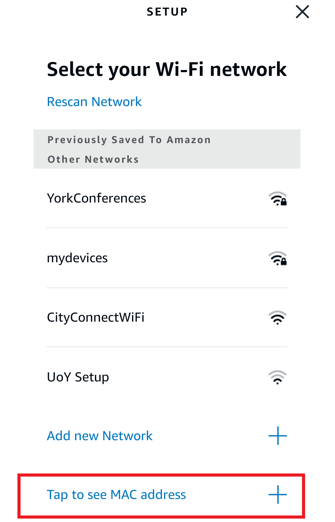Tap the YorkConferences locked Wi-Fi signal icon
The width and height of the screenshot is (335, 522).
pos(277,199)
